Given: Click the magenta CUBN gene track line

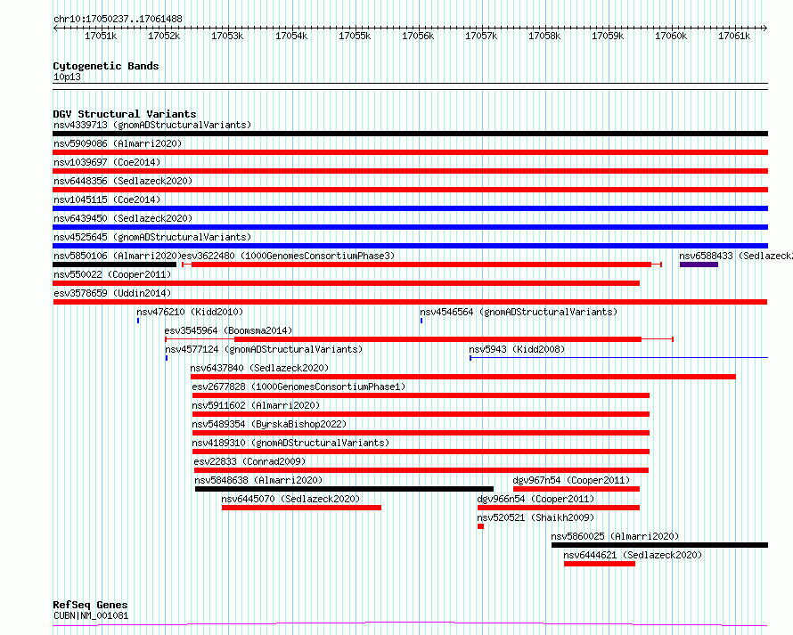Looking at the screenshot, I should tap(410, 624).
